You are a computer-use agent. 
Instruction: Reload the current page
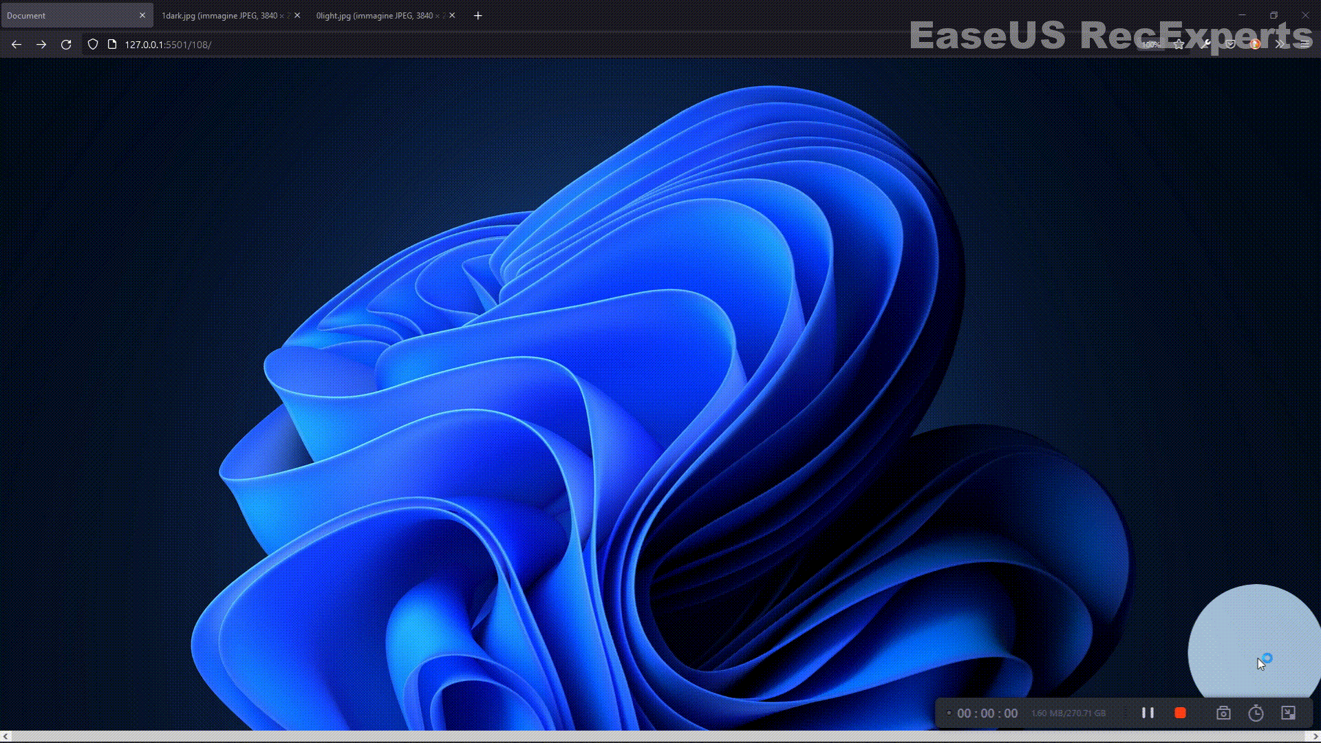(x=66, y=45)
